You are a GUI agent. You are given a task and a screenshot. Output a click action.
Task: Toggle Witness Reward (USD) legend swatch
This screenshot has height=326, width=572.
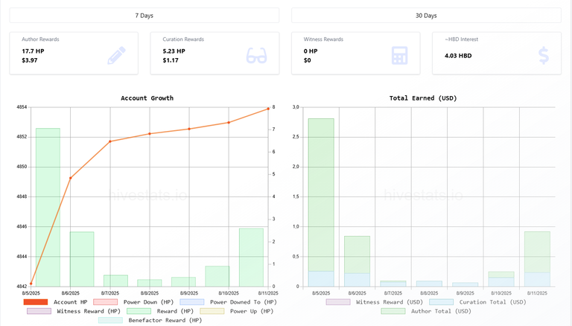click(x=338, y=302)
